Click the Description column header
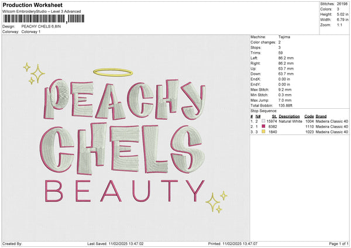 point(289,116)
